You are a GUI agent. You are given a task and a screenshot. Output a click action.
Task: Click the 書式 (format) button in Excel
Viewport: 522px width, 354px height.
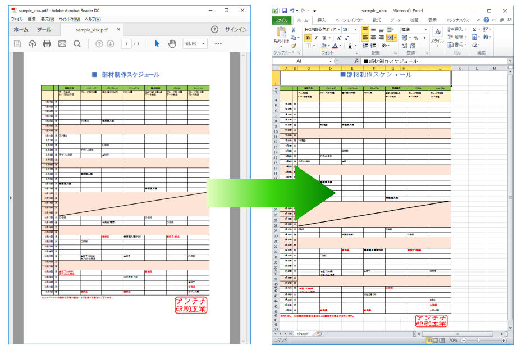tap(456, 44)
